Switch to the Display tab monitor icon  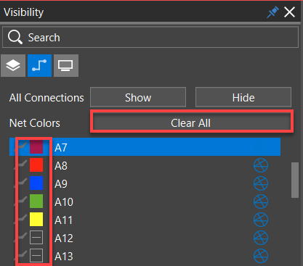point(66,65)
